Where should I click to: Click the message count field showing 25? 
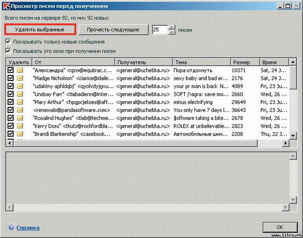pos(160,30)
